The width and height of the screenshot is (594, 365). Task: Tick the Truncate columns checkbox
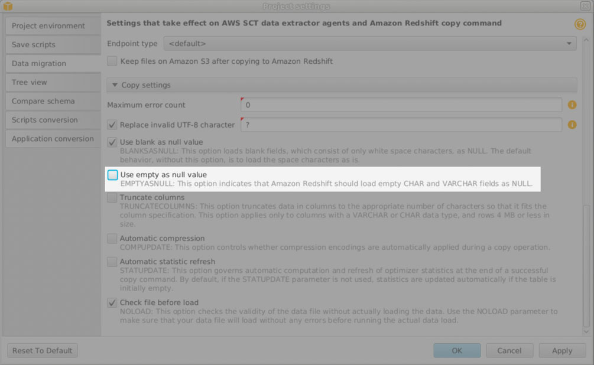[112, 197]
